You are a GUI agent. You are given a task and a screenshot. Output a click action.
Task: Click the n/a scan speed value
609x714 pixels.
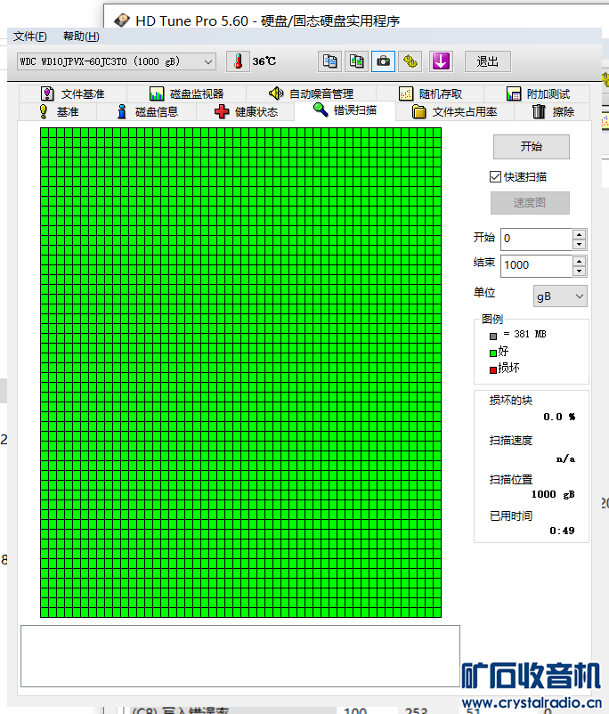coord(565,458)
